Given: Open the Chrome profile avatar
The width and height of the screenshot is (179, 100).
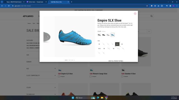Looking at the screenshot, I should (x=173, y=6).
